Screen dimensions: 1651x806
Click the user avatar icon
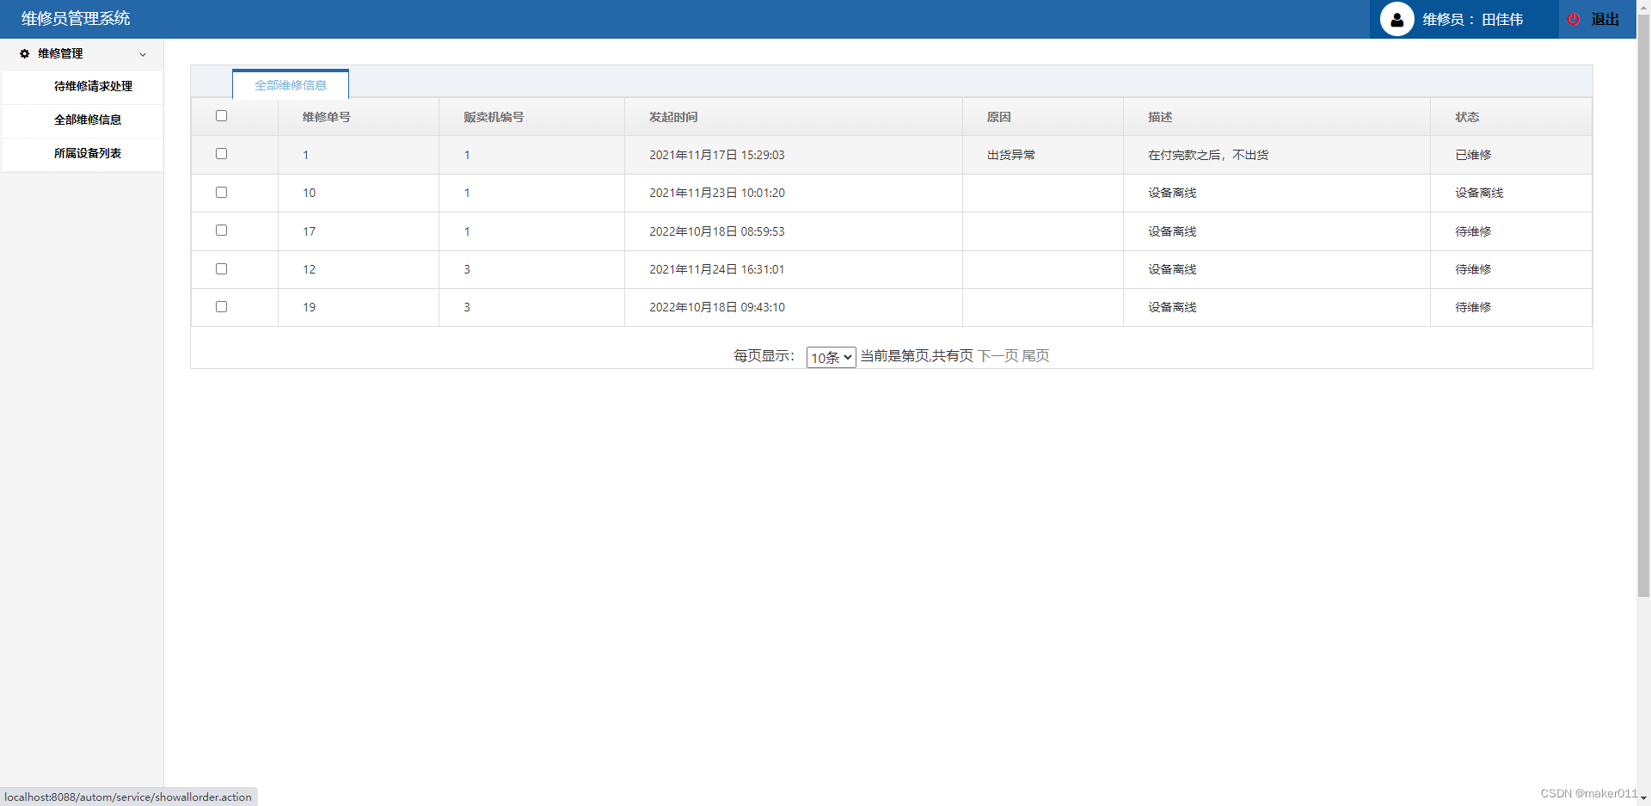[x=1396, y=19]
